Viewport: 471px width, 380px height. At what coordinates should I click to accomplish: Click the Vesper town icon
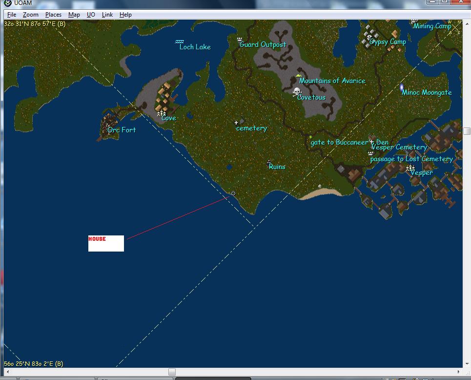[410, 168]
